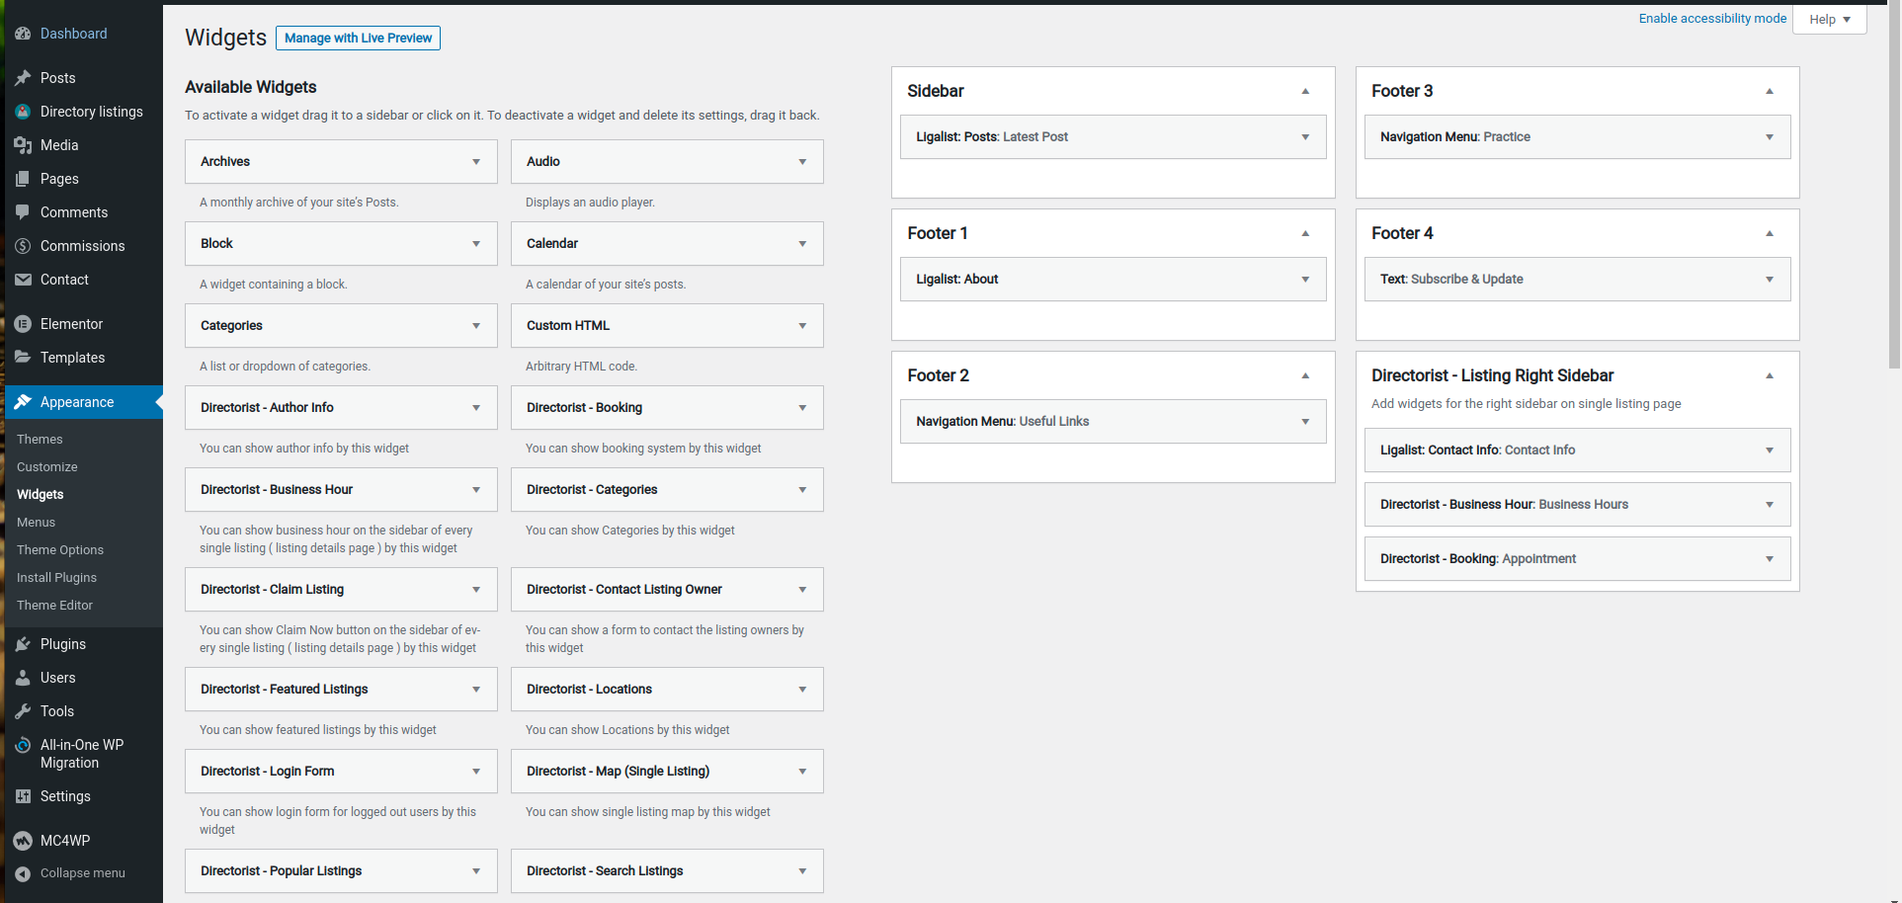This screenshot has height=903, width=1902.
Task: Click the MC4WP icon in sidebar
Action: [23, 841]
